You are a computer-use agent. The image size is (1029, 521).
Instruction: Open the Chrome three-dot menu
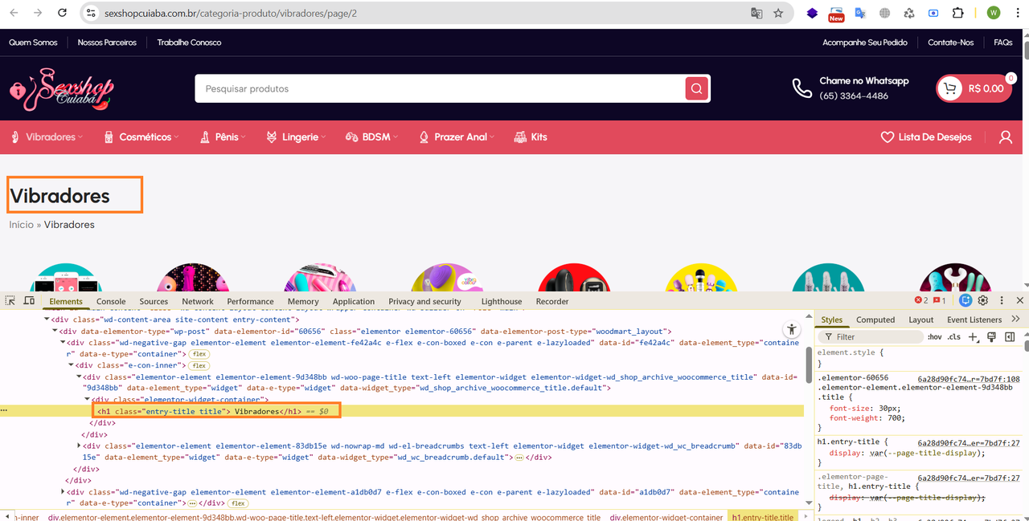click(x=1018, y=13)
